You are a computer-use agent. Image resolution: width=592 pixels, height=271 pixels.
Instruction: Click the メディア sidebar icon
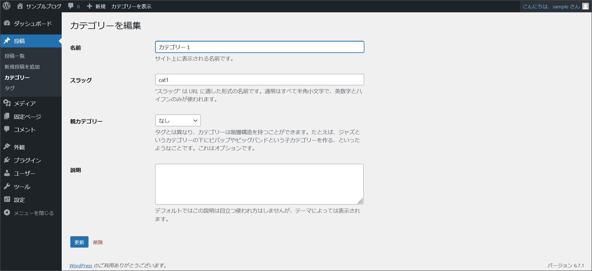point(7,103)
